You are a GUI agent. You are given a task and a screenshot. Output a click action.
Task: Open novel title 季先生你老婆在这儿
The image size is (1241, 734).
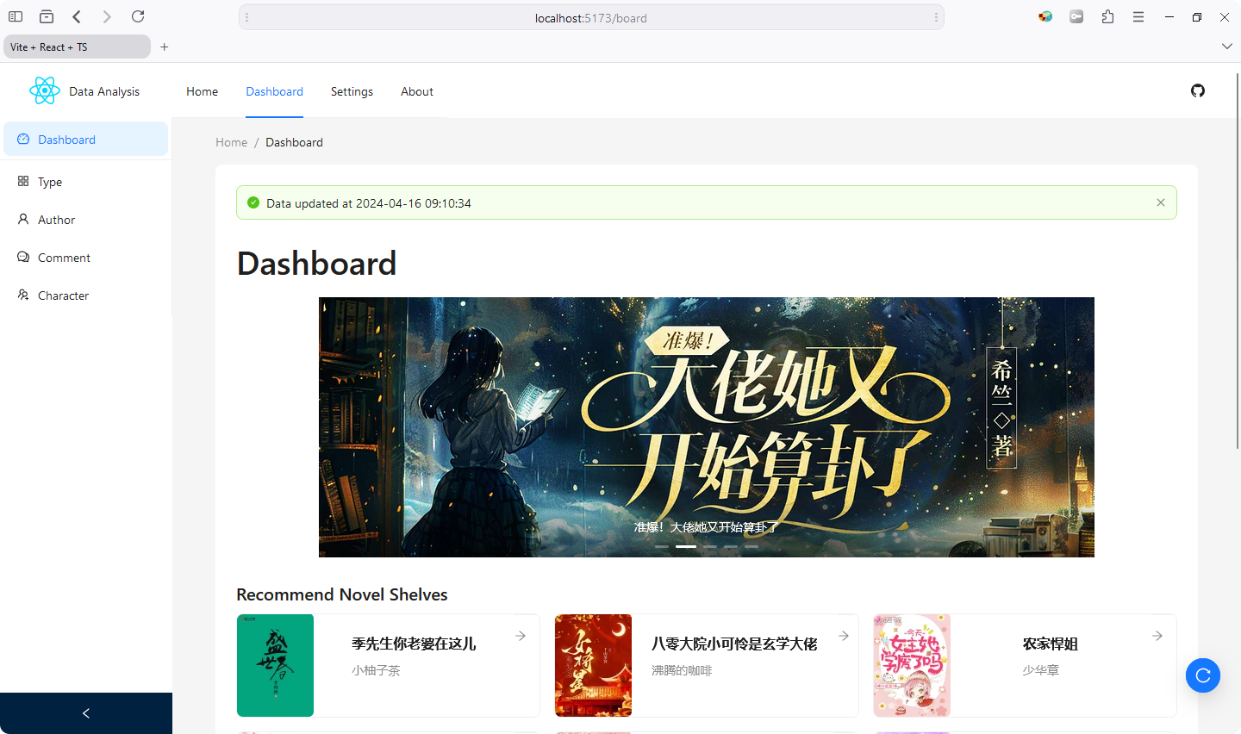pyautogui.click(x=414, y=644)
